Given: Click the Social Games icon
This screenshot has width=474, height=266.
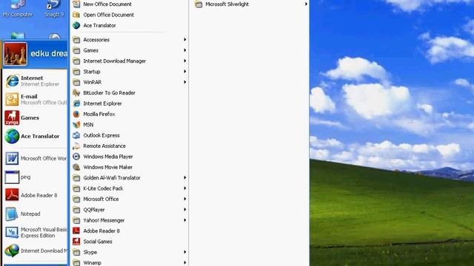Looking at the screenshot, I should (x=76, y=242).
